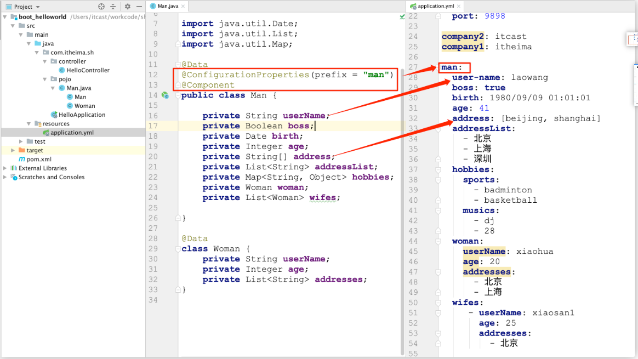Expand the test folder

[x=21, y=141]
